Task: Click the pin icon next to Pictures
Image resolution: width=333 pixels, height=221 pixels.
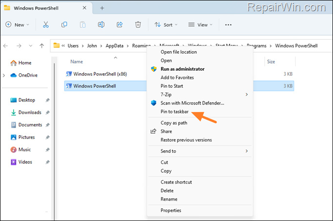Action: pyautogui.click(x=47, y=137)
